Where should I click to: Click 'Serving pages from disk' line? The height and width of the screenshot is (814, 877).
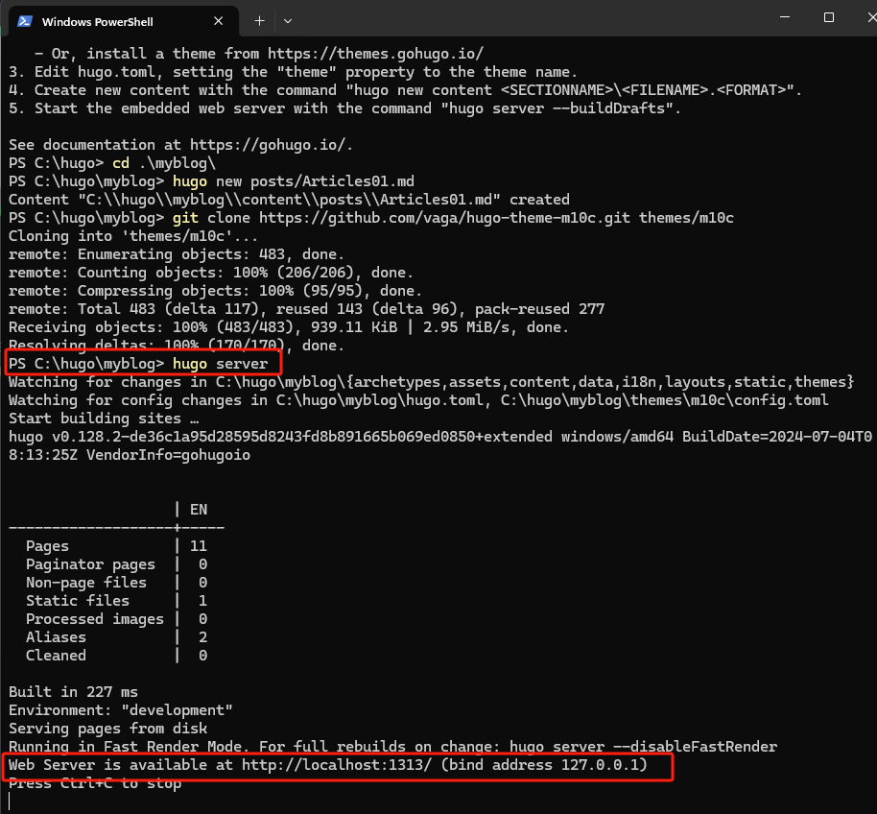[x=108, y=729]
